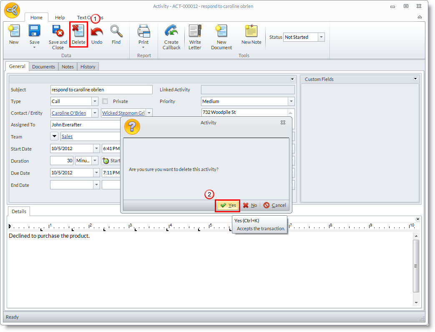Switch to the Documents tab
The image size is (435, 332).
pos(43,67)
